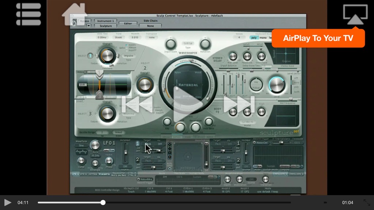Toggle the Object 3 enable button
The width and height of the screenshot is (374, 210).
coord(90,114)
